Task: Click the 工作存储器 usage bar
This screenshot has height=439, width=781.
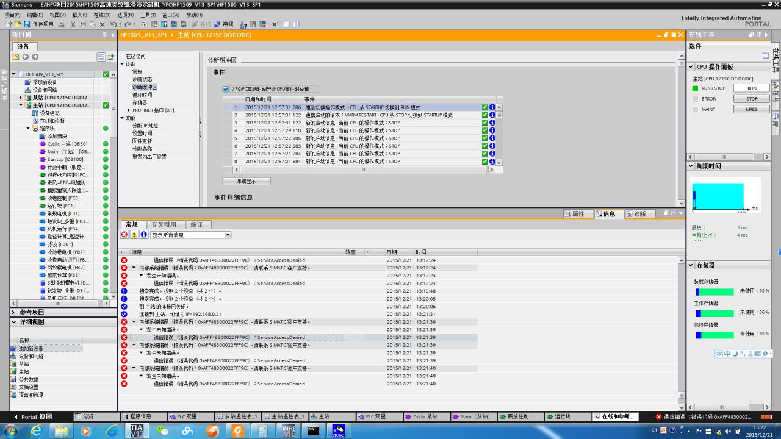Action: point(714,313)
